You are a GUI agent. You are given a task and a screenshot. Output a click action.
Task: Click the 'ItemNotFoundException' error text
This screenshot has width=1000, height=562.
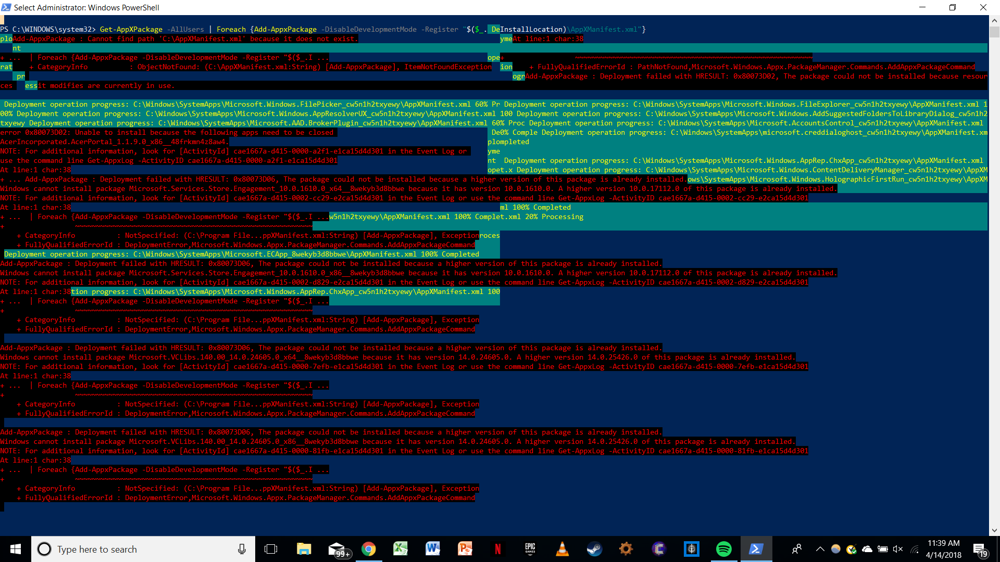[x=448, y=67]
